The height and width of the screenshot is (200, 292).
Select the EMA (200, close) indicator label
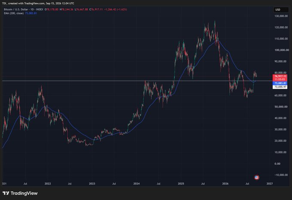pos(14,13)
